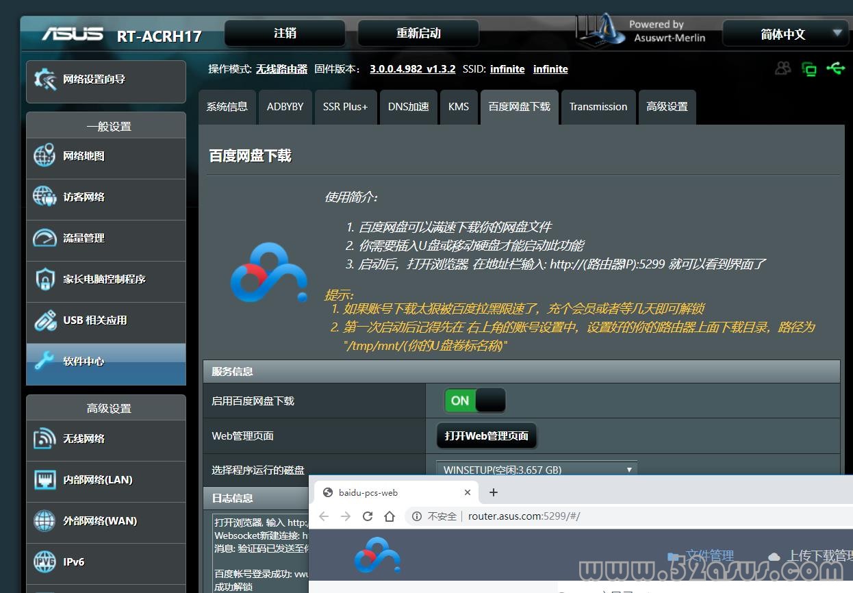Screen dimensions: 853x593
Task: Select the baidu-pcs-web browser tab
Action: 397,492
